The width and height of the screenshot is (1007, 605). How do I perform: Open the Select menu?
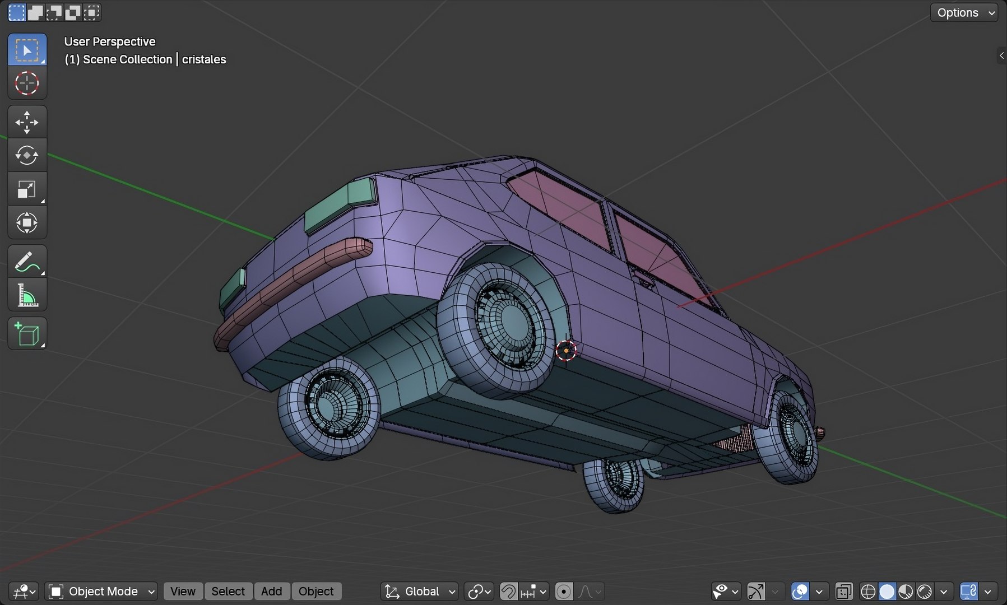pyautogui.click(x=228, y=591)
